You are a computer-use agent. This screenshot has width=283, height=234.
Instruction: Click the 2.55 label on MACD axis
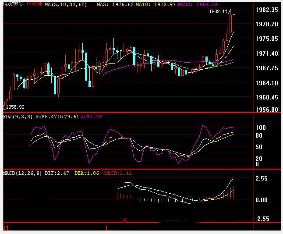262,179
